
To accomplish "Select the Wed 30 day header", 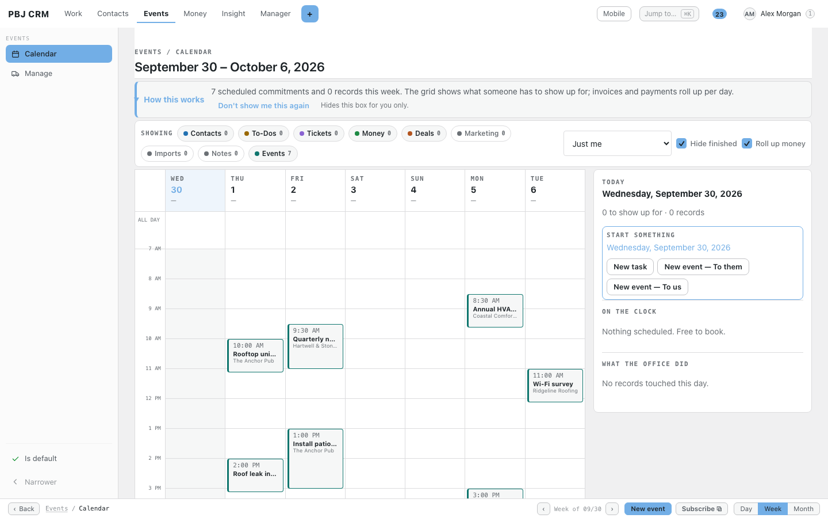I will 195,191.
